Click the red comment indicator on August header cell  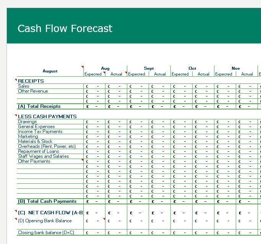coord(83,67)
